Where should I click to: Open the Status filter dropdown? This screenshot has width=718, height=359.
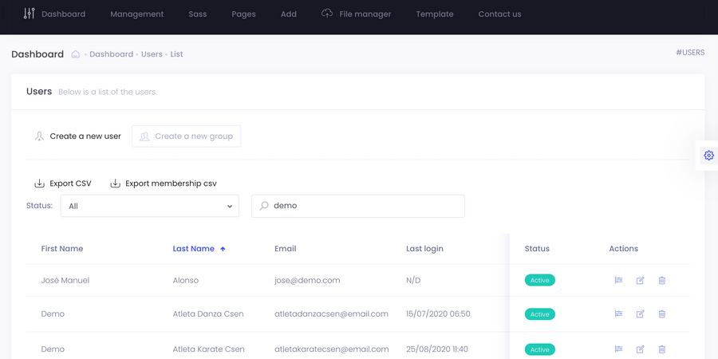tap(150, 206)
